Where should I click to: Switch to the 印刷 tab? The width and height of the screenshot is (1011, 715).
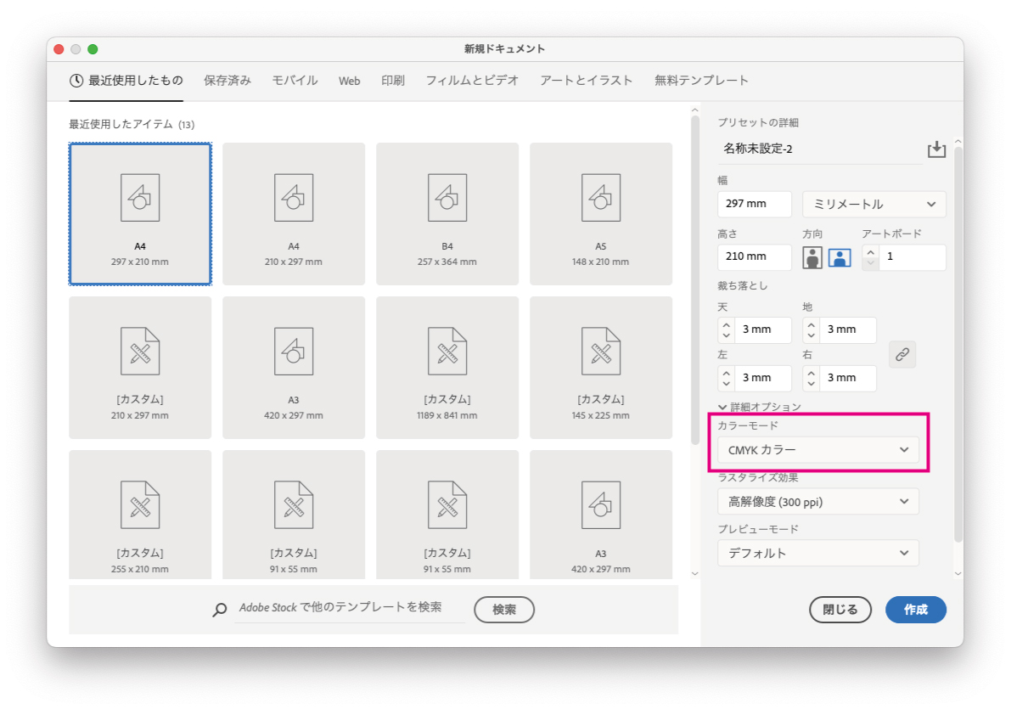(393, 81)
